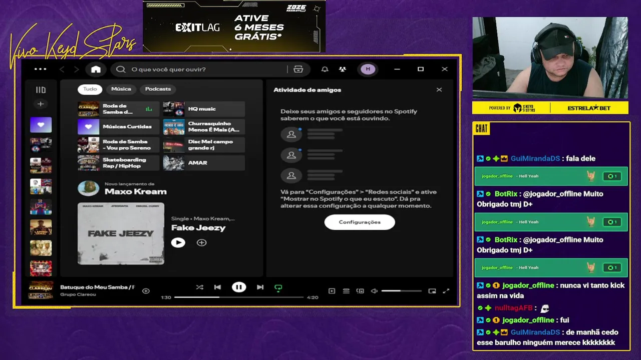This screenshot has width=641, height=360.
Task: Open the three-dot Spotify menu
Action: [x=40, y=69]
